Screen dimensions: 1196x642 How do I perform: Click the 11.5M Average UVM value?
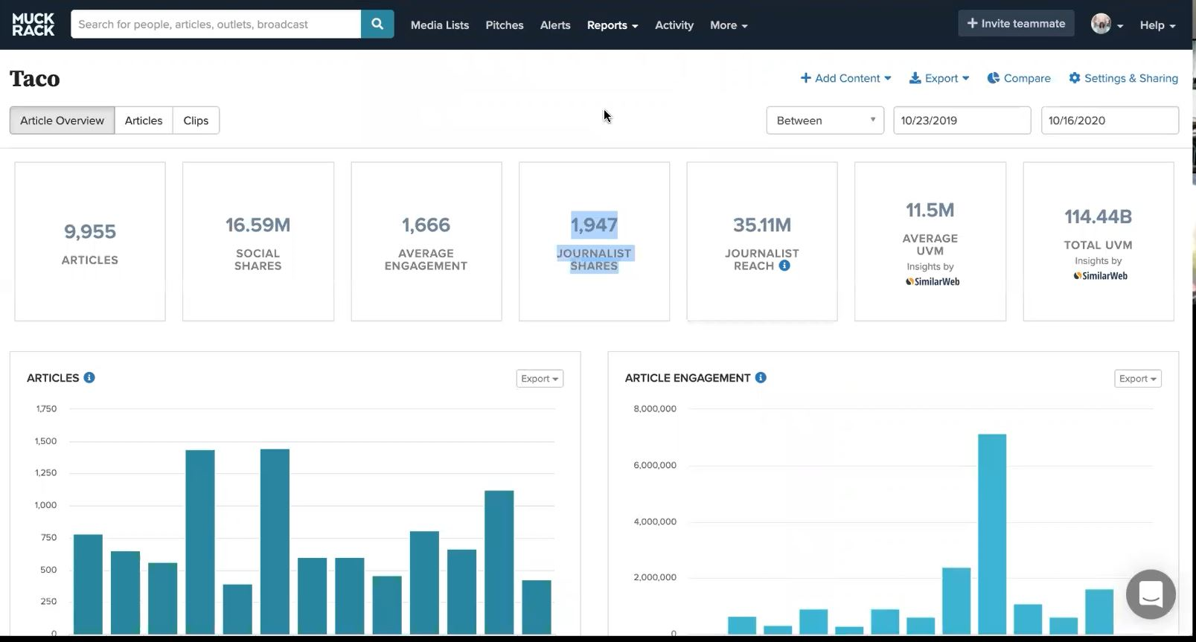(930, 210)
